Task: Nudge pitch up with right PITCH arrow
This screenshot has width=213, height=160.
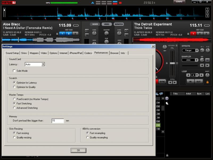Action: (175, 82)
